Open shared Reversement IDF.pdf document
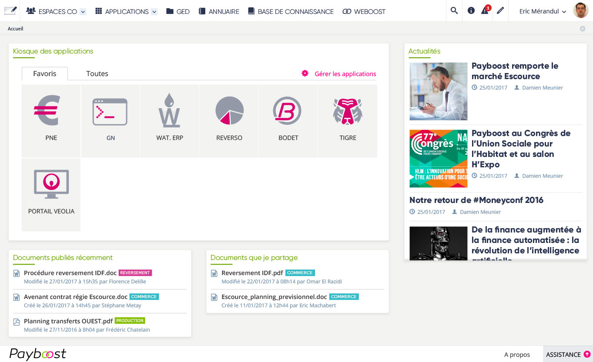This screenshot has height=362, width=593. [x=252, y=273]
